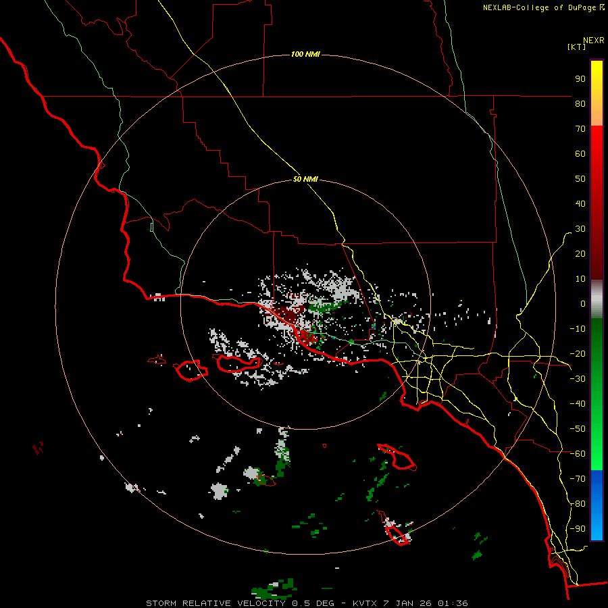The width and height of the screenshot is (608, 608).
Task: Click the '30' value on velocity scale
Action: [x=580, y=229]
